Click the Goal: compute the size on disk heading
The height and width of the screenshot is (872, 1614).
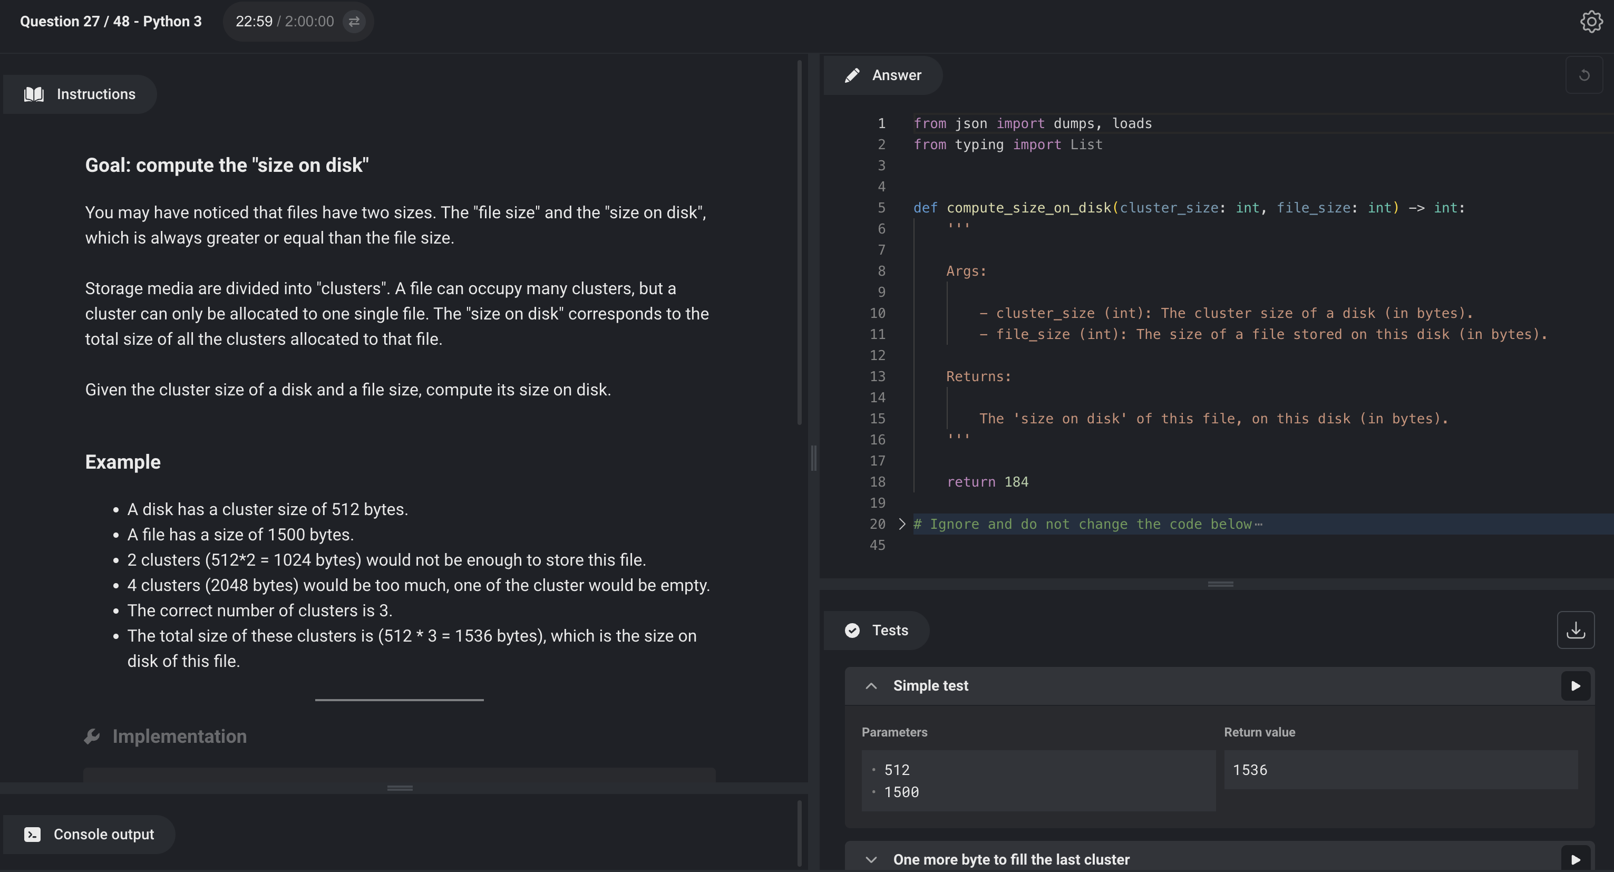[x=227, y=166]
